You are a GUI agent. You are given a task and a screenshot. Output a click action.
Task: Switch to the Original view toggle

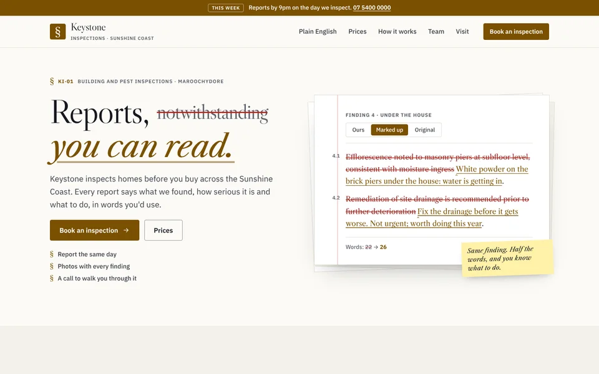click(425, 130)
